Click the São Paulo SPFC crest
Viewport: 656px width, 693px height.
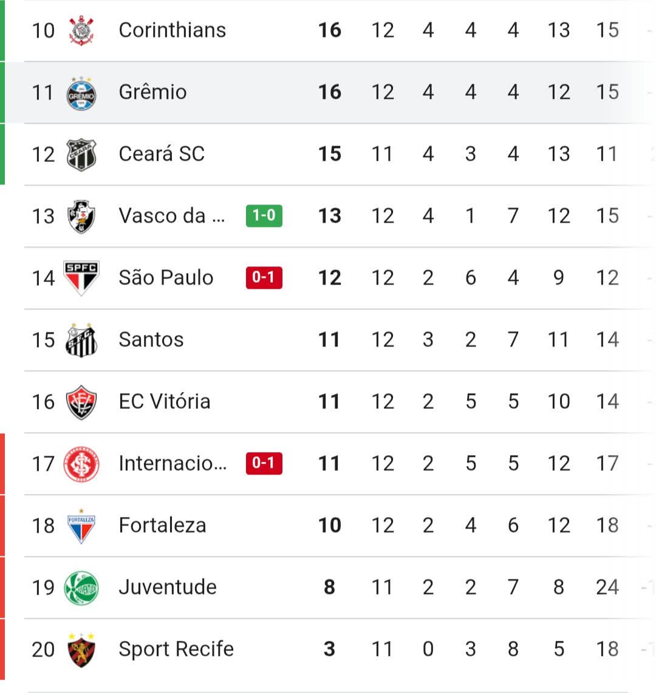pos(81,278)
